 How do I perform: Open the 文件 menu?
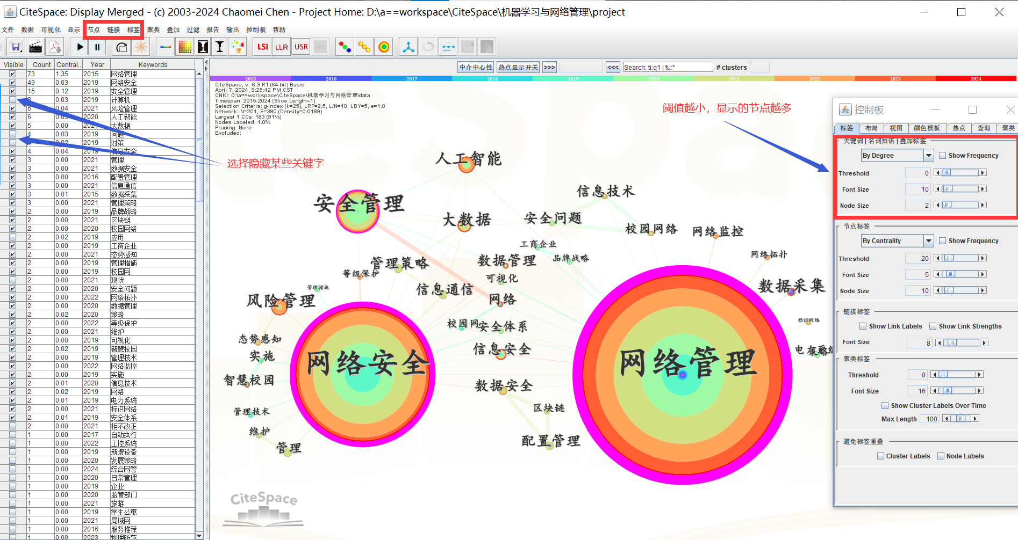(8, 30)
